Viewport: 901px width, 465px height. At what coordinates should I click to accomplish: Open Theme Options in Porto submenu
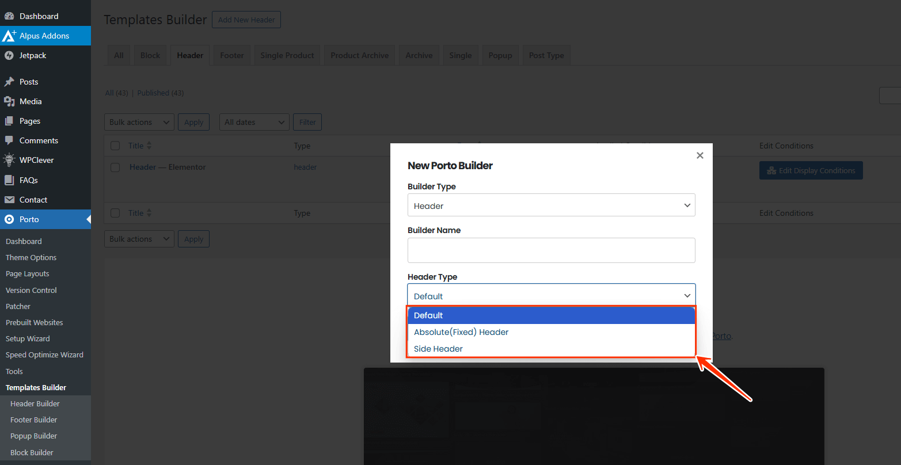(31, 257)
